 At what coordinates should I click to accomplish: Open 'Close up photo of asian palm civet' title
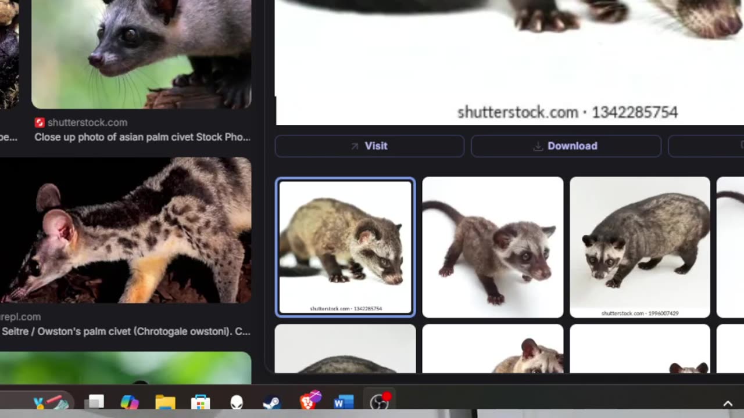point(142,137)
